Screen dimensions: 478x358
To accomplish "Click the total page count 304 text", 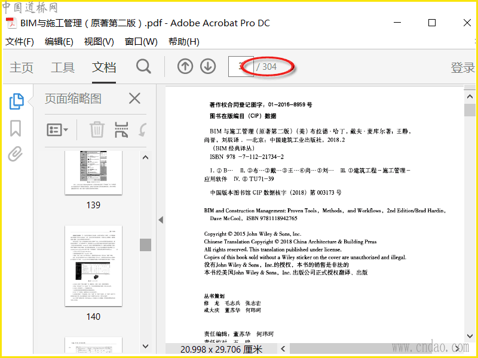I will pyautogui.click(x=269, y=67).
